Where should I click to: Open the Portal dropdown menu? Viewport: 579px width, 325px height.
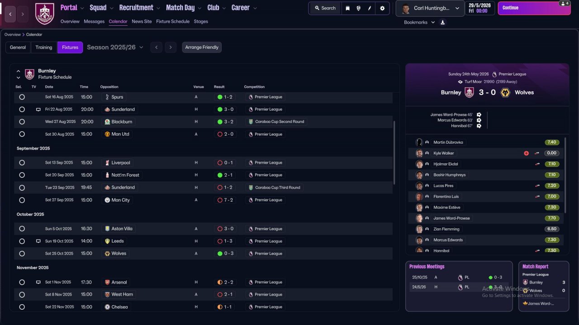(72, 8)
